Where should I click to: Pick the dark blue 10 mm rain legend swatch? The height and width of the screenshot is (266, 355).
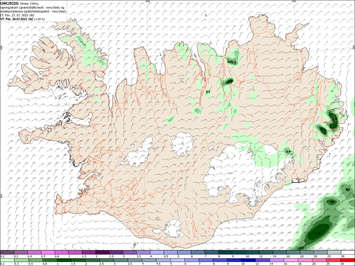[x=248, y=260]
